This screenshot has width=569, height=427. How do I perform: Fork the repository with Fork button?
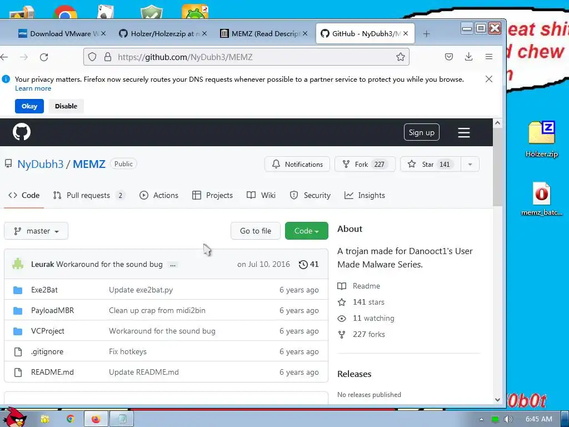pyautogui.click(x=365, y=164)
